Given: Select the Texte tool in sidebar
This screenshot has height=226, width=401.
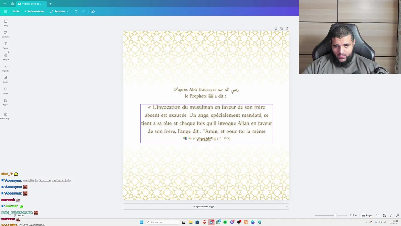Looking at the screenshot, I should 6,46.
